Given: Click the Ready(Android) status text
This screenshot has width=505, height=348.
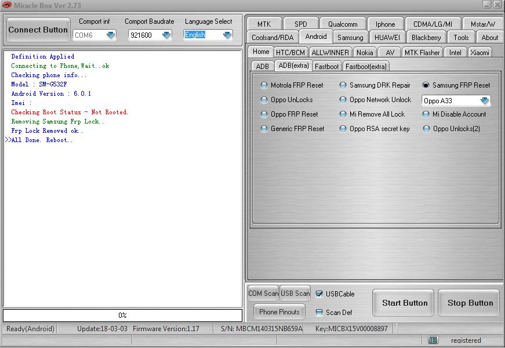Looking at the screenshot, I should 30,329.
